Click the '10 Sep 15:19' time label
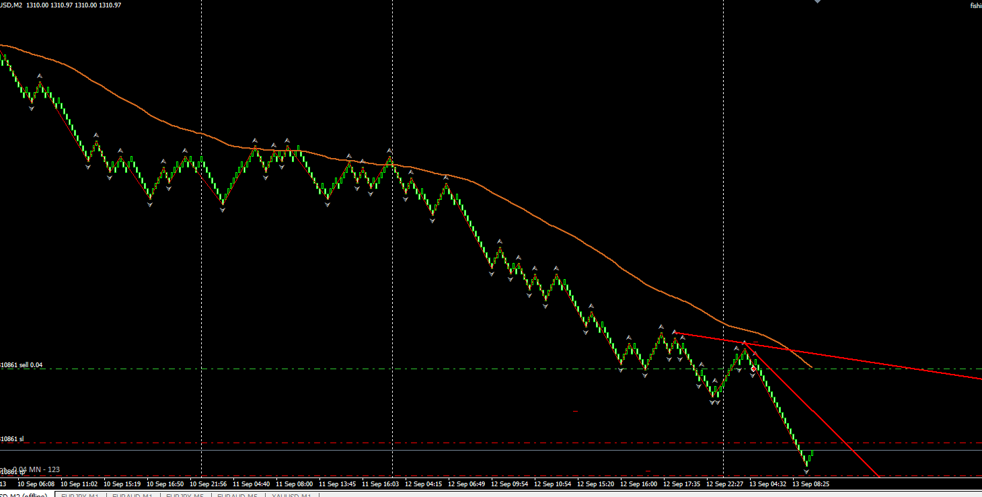 click(x=122, y=484)
